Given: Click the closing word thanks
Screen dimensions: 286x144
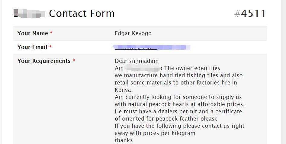Looking at the screenshot, I should pos(124,140).
